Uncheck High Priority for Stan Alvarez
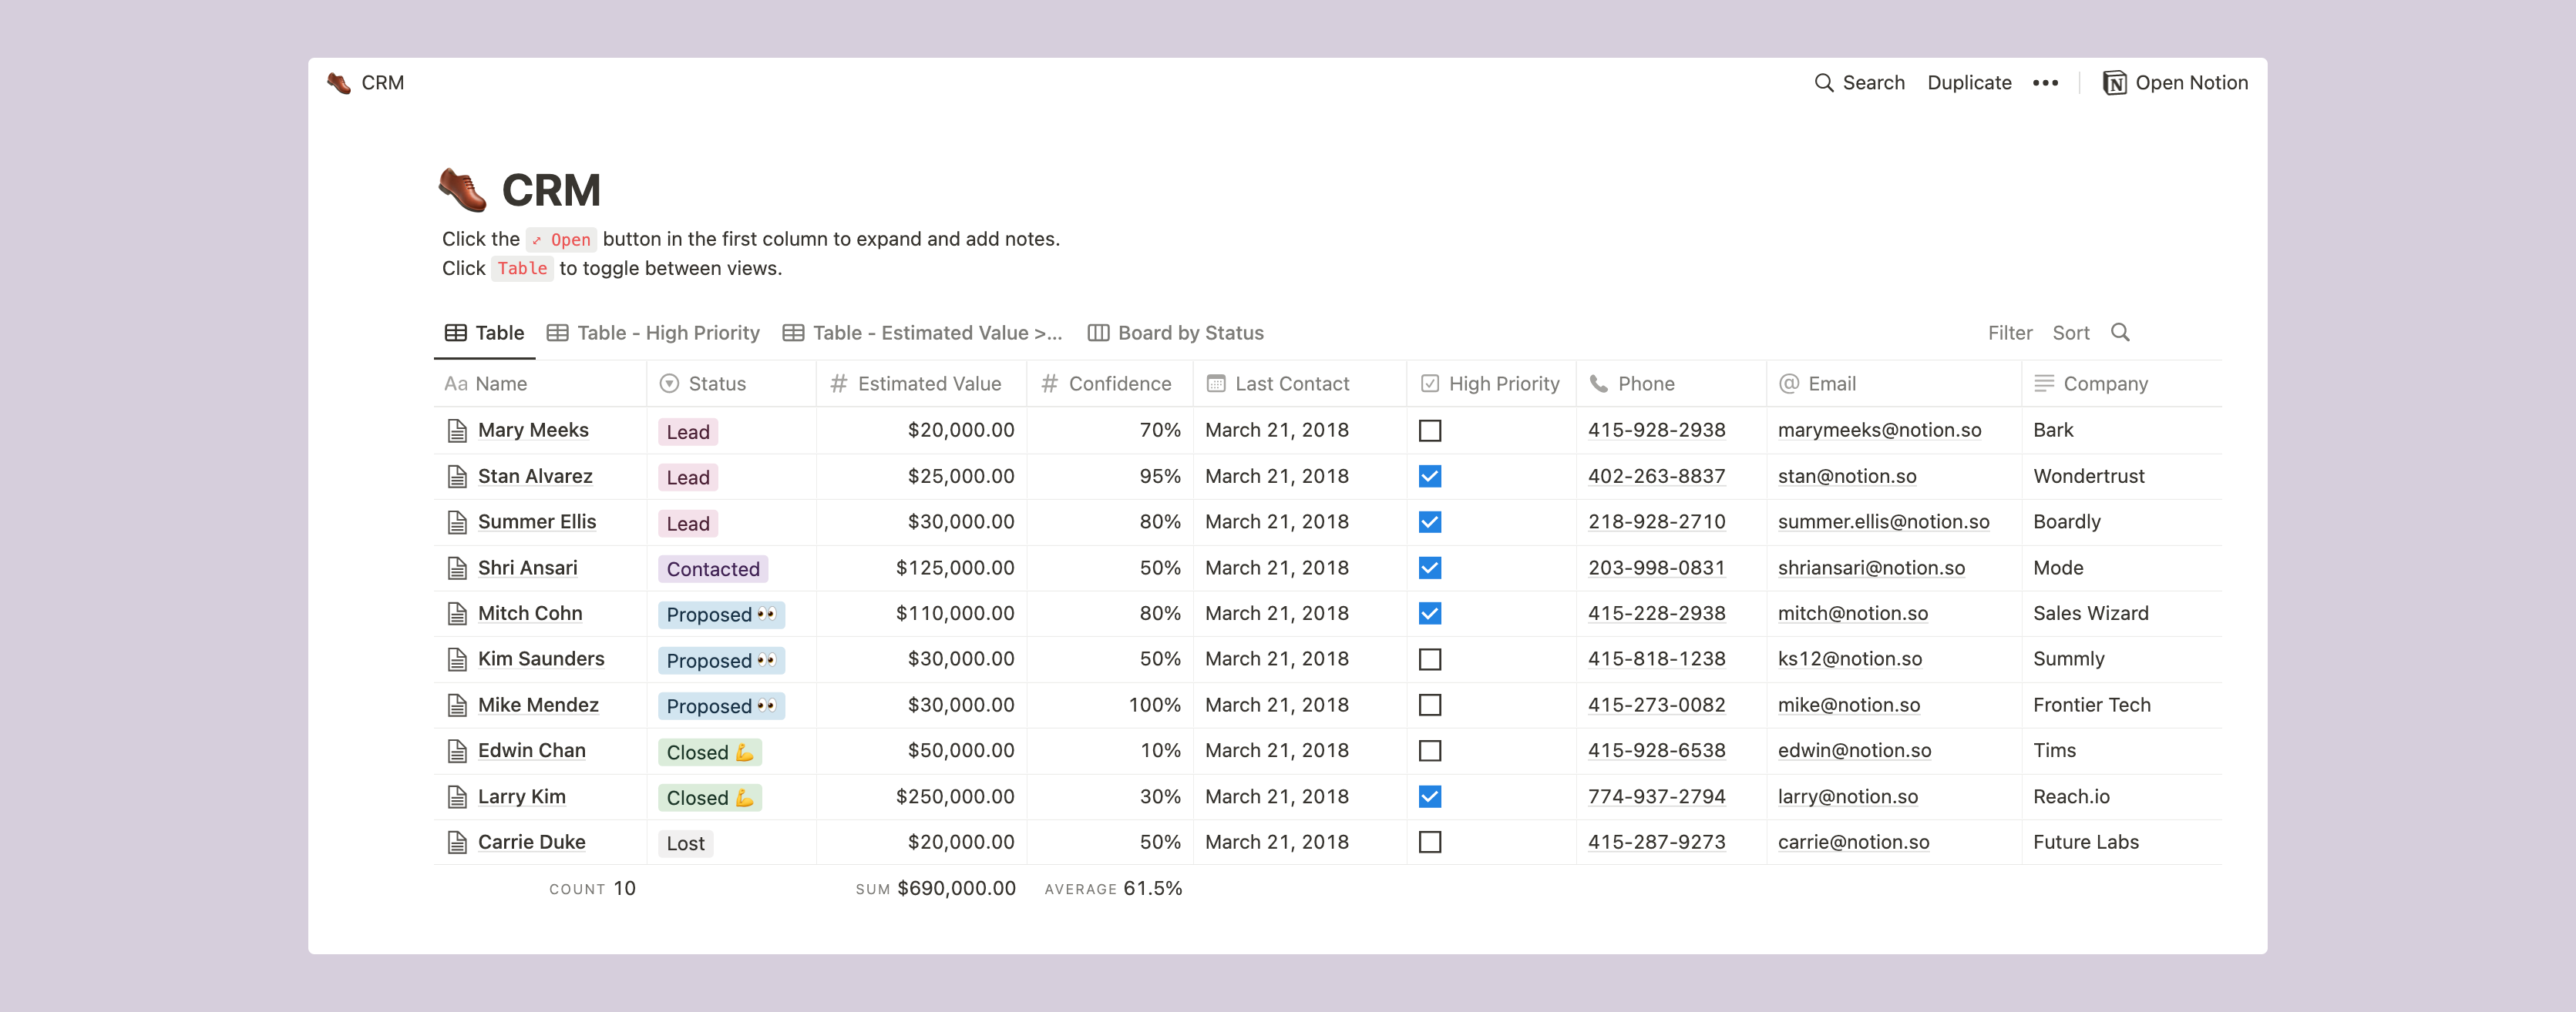The width and height of the screenshot is (2576, 1012). (1430, 477)
